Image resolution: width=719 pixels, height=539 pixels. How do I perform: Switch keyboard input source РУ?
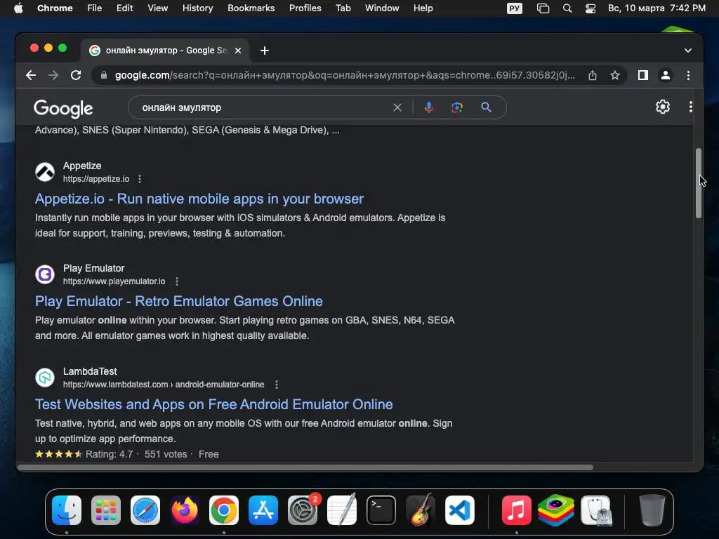pyautogui.click(x=515, y=8)
